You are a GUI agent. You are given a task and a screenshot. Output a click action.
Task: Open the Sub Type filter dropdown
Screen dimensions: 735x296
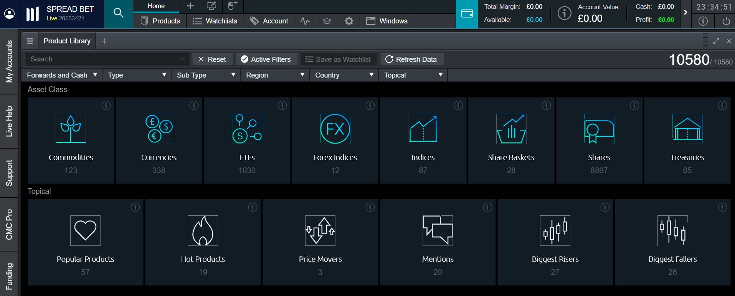tap(206, 75)
